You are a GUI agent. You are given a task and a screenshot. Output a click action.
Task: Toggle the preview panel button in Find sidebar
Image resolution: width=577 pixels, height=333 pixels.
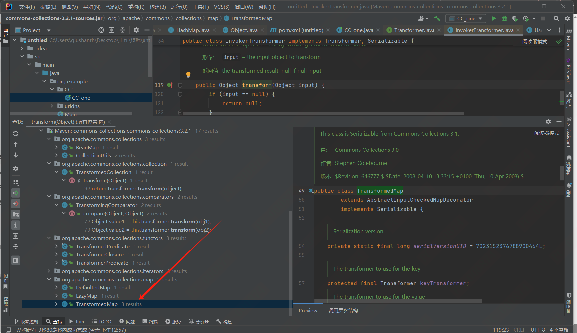point(16,260)
